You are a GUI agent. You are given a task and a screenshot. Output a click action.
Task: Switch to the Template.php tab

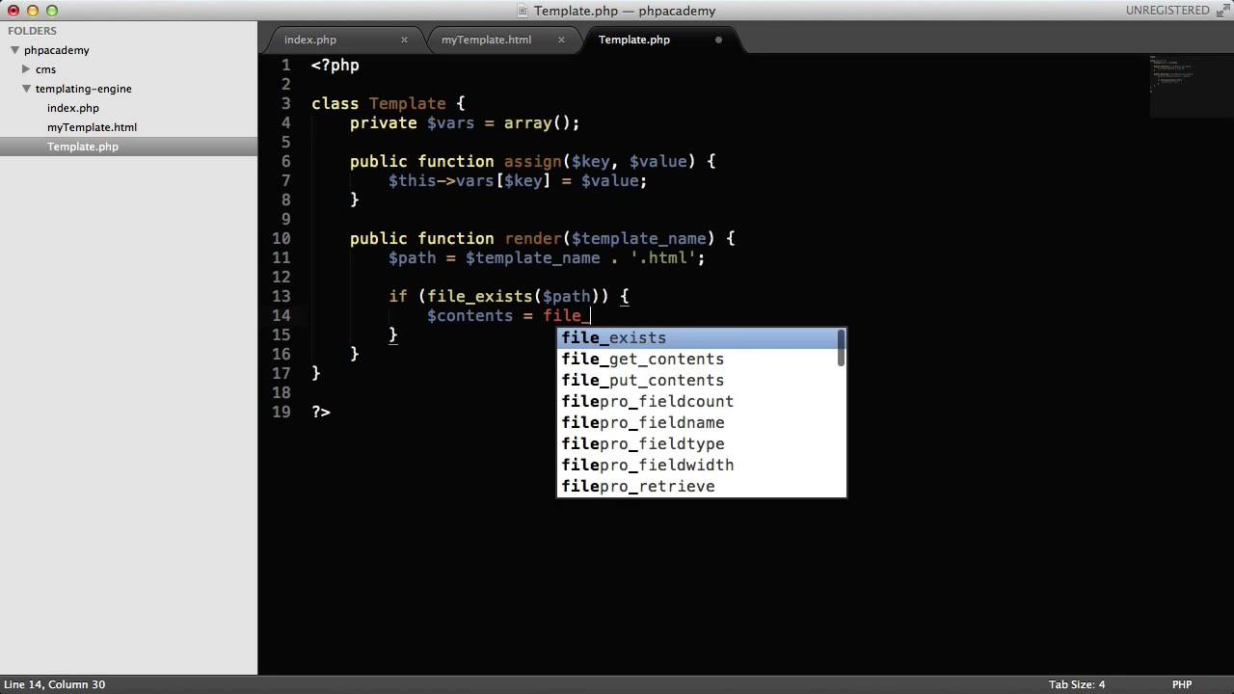[634, 40]
